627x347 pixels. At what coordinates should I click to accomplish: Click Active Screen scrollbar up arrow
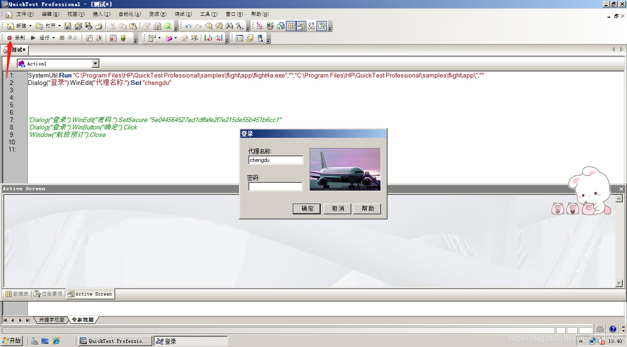click(619, 199)
